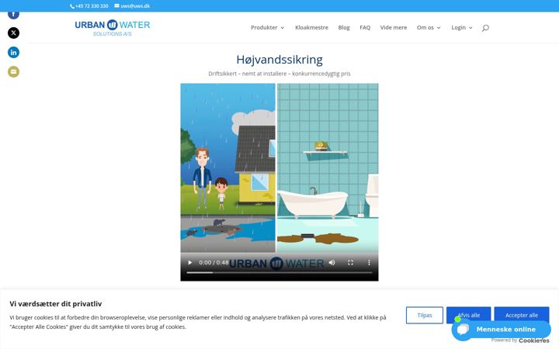The width and height of the screenshot is (559, 349).
Task: Open the Menneske online chat widget
Action: pyautogui.click(x=501, y=330)
